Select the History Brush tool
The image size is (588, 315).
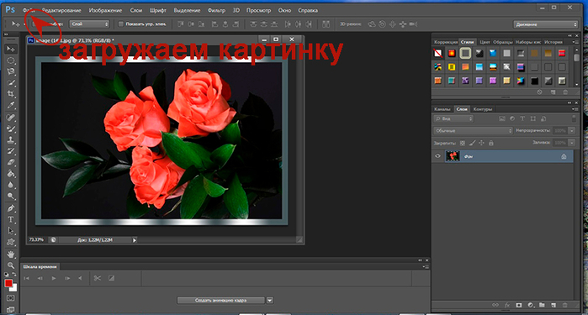coord(10,151)
